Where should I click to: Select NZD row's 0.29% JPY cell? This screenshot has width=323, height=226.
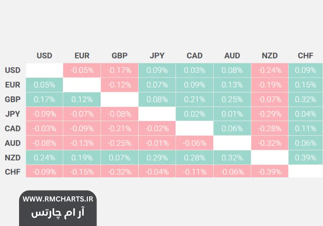pos(157,158)
